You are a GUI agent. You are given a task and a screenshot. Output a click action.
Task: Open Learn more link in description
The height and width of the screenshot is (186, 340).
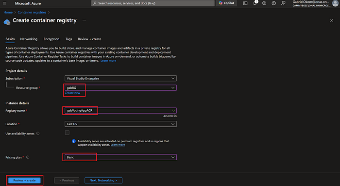(x=108, y=61)
